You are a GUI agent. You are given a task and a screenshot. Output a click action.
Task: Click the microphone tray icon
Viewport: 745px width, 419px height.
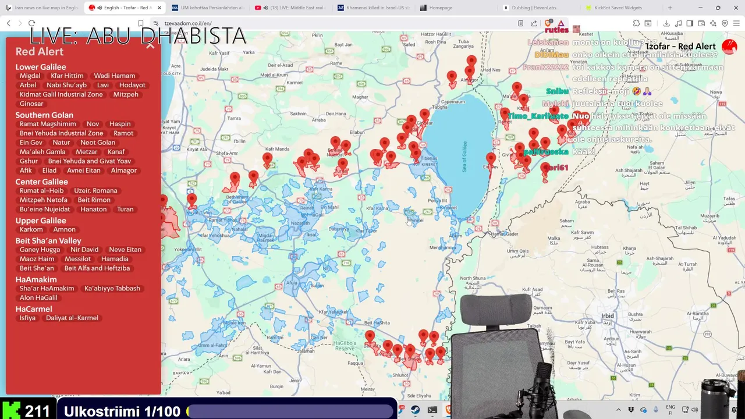pos(655,410)
